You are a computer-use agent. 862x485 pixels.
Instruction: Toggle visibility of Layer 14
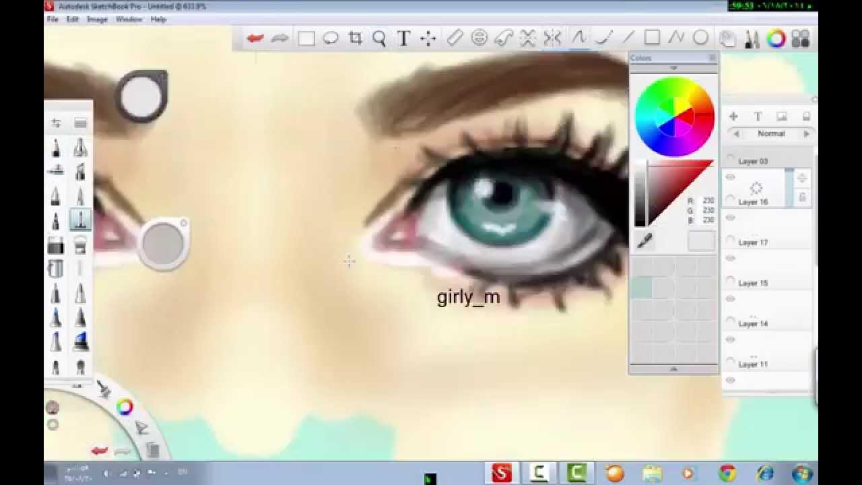(730, 298)
